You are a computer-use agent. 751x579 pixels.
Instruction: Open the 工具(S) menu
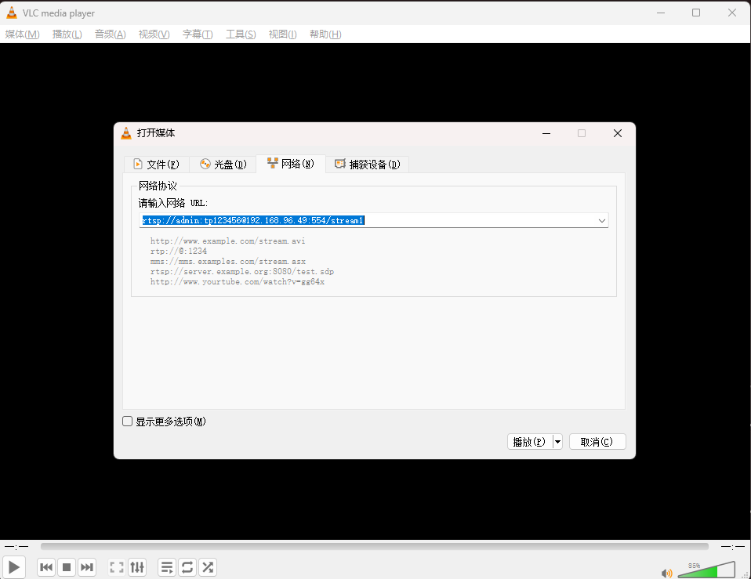pos(241,34)
